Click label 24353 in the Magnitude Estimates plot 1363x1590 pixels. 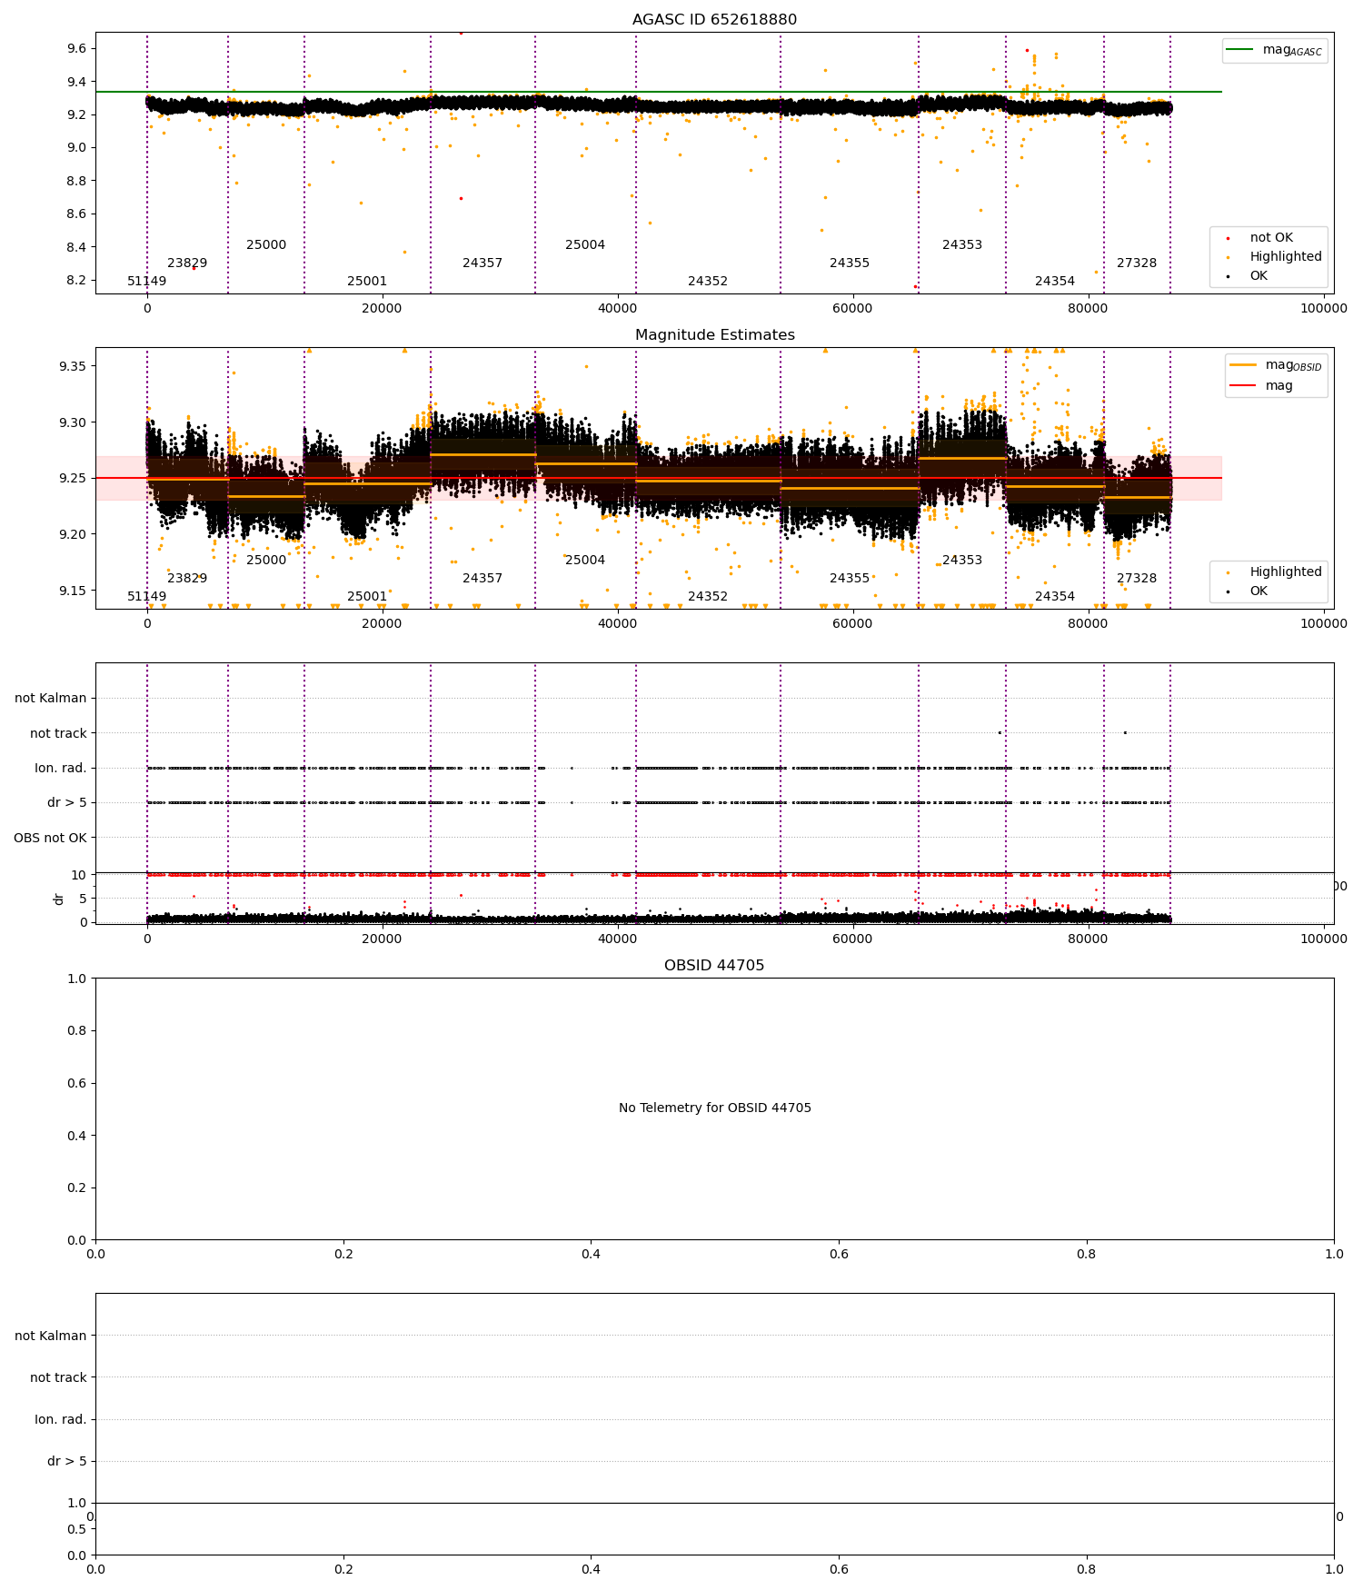[x=962, y=561]
